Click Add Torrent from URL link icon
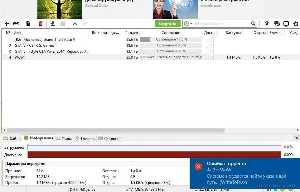This screenshot has height=192, width=300. point(16,24)
